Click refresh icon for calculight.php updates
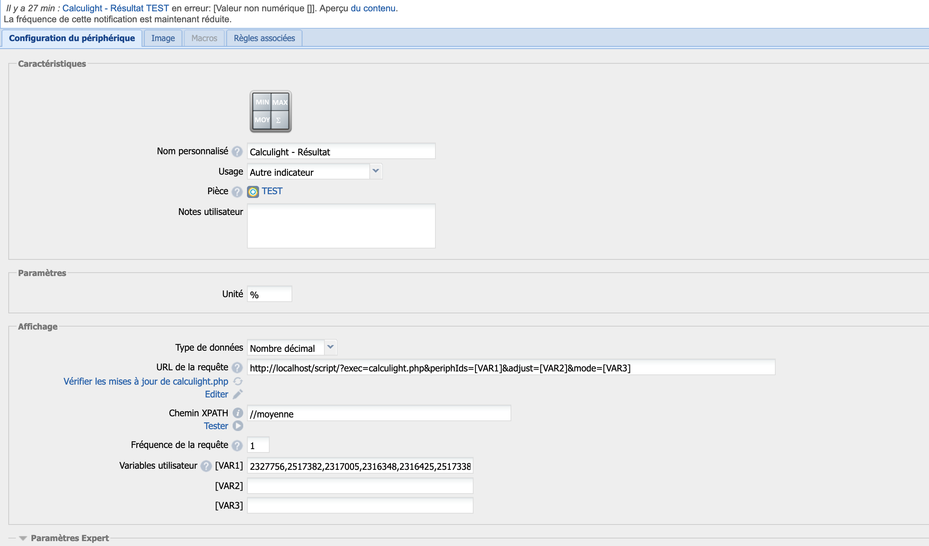Image resolution: width=929 pixels, height=546 pixels. (238, 382)
